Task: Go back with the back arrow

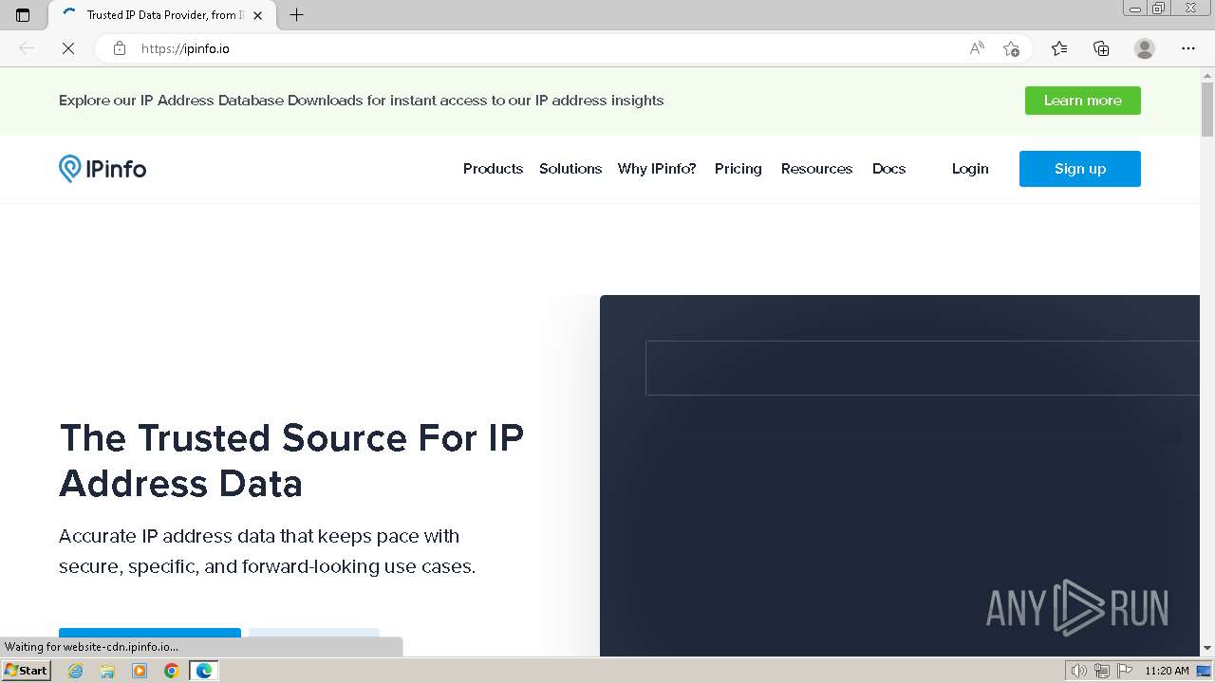Action: coord(27,48)
